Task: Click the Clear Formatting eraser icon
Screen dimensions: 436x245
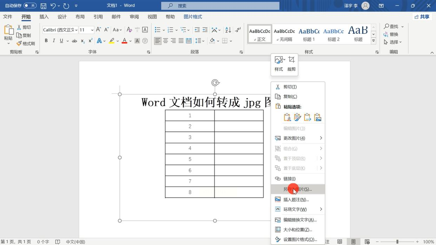Action: point(129,30)
